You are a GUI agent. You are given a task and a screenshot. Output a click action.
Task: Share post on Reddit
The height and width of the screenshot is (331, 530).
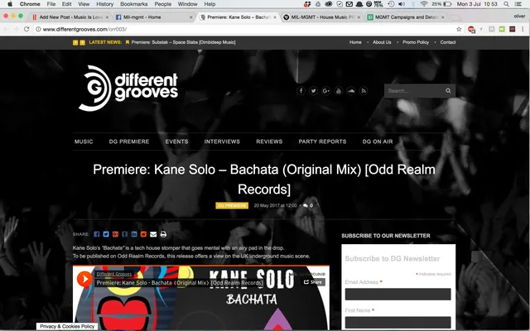point(143,234)
